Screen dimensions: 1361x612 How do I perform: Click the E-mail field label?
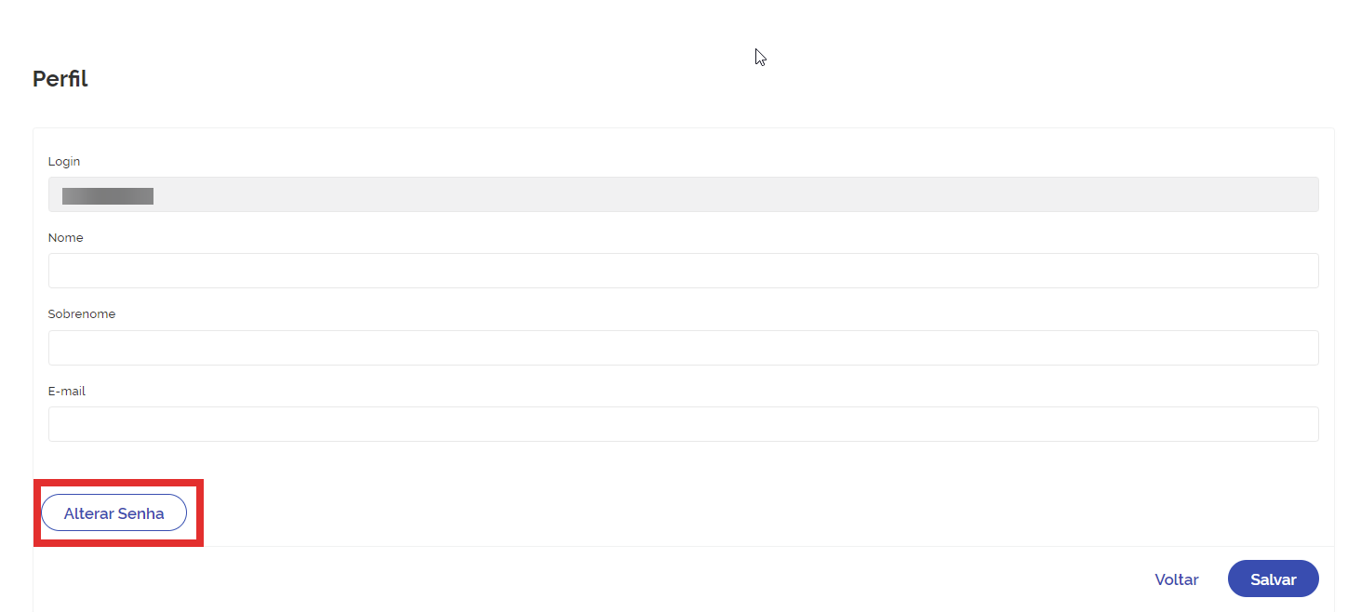tap(67, 392)
